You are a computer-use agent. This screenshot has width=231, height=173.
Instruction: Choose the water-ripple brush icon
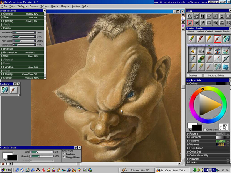tap(217, 59)
